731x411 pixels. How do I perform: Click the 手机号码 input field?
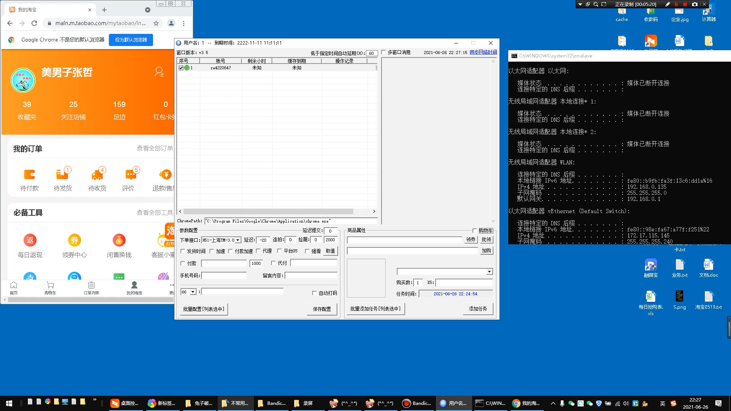pos(224,276)
